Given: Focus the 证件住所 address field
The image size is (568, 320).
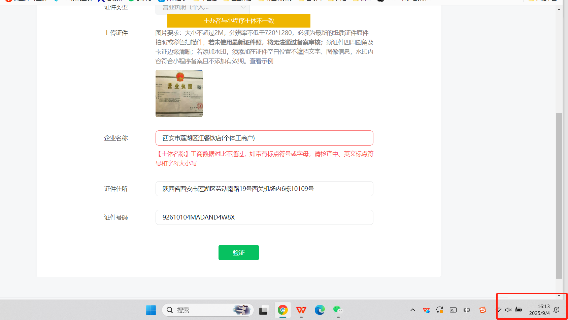Looking at the screenshot, I should (264, 189).
